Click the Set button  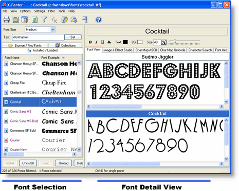tap(73, 37)
